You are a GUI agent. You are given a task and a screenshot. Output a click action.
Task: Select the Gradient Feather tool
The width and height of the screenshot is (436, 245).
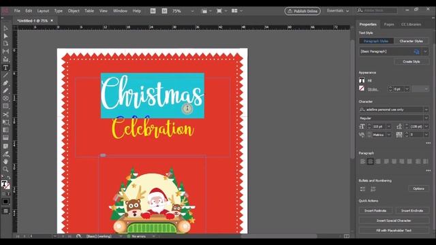[5, 137]
